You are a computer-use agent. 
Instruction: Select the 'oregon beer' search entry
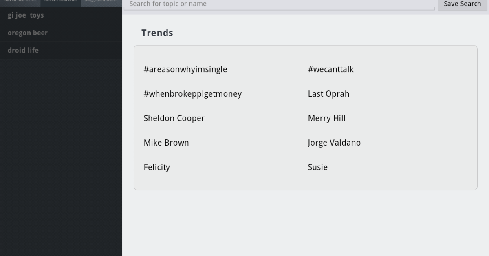point(28,33)
